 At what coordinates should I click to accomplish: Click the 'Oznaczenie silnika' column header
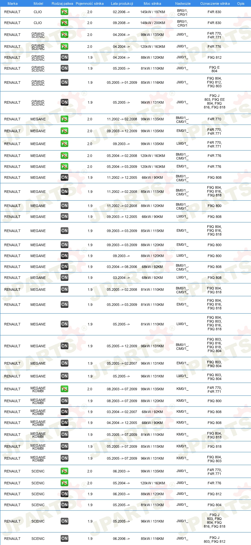(215, 4)
